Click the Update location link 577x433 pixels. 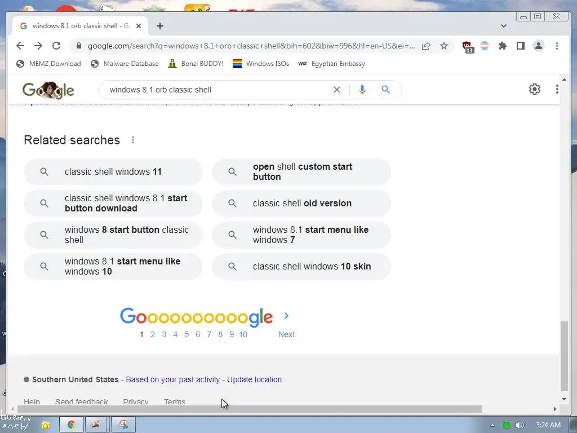coord(254,379)
